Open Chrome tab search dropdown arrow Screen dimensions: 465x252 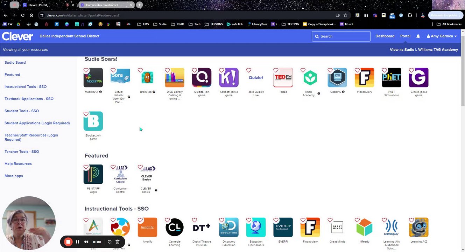[x=5, y=5]
